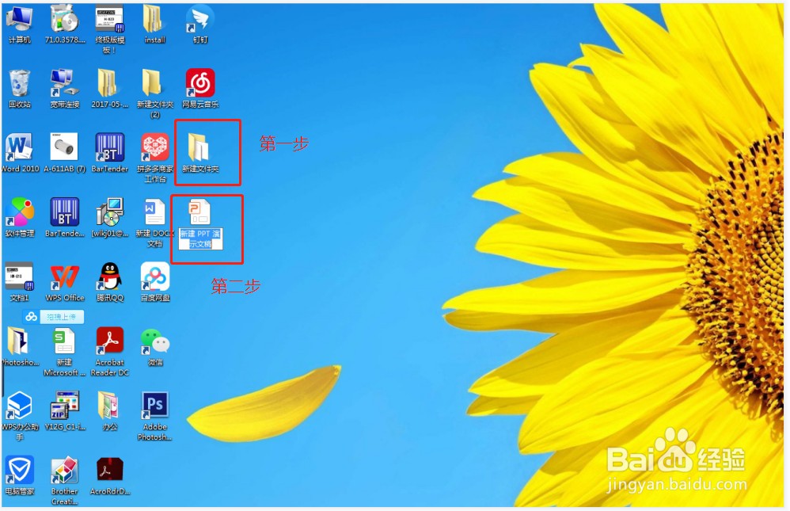
Task: Launch the 钉钉 shortcut
Action: (x=200, y=24)
